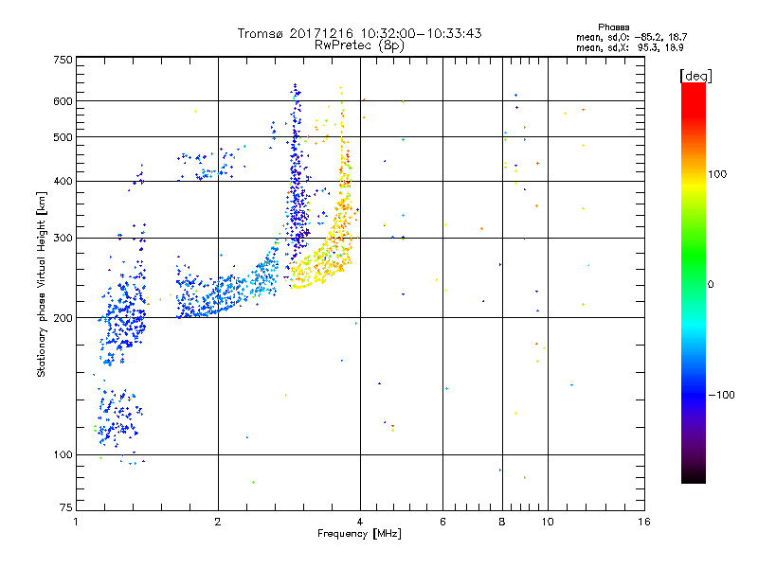Image resolution: width=758 pixels, height=568 pixels.
Task: Click the '4' x-axis frequency tick label
Action: [x=360, y=522]
